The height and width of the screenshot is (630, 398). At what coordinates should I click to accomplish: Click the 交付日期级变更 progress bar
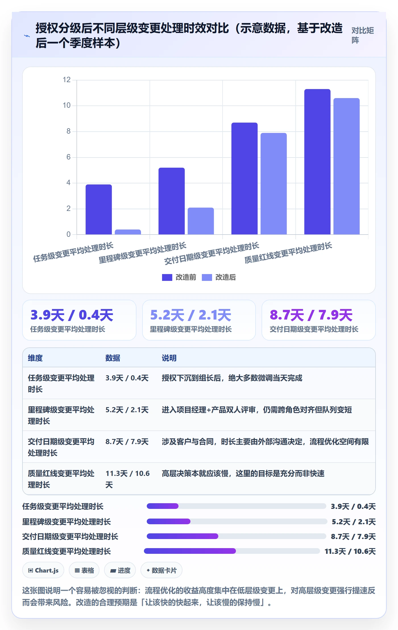coord(236,536)
